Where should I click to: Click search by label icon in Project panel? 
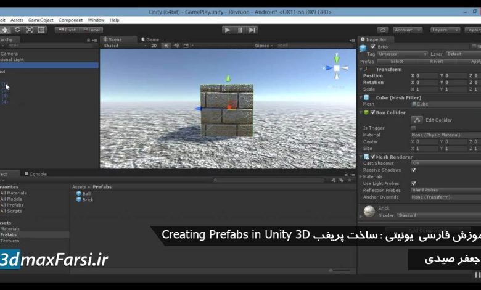point(341,180)
